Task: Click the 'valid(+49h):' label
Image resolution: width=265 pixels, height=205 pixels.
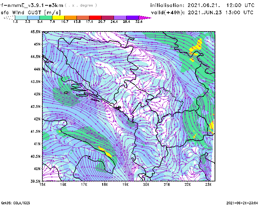Action: pos(168,13)
